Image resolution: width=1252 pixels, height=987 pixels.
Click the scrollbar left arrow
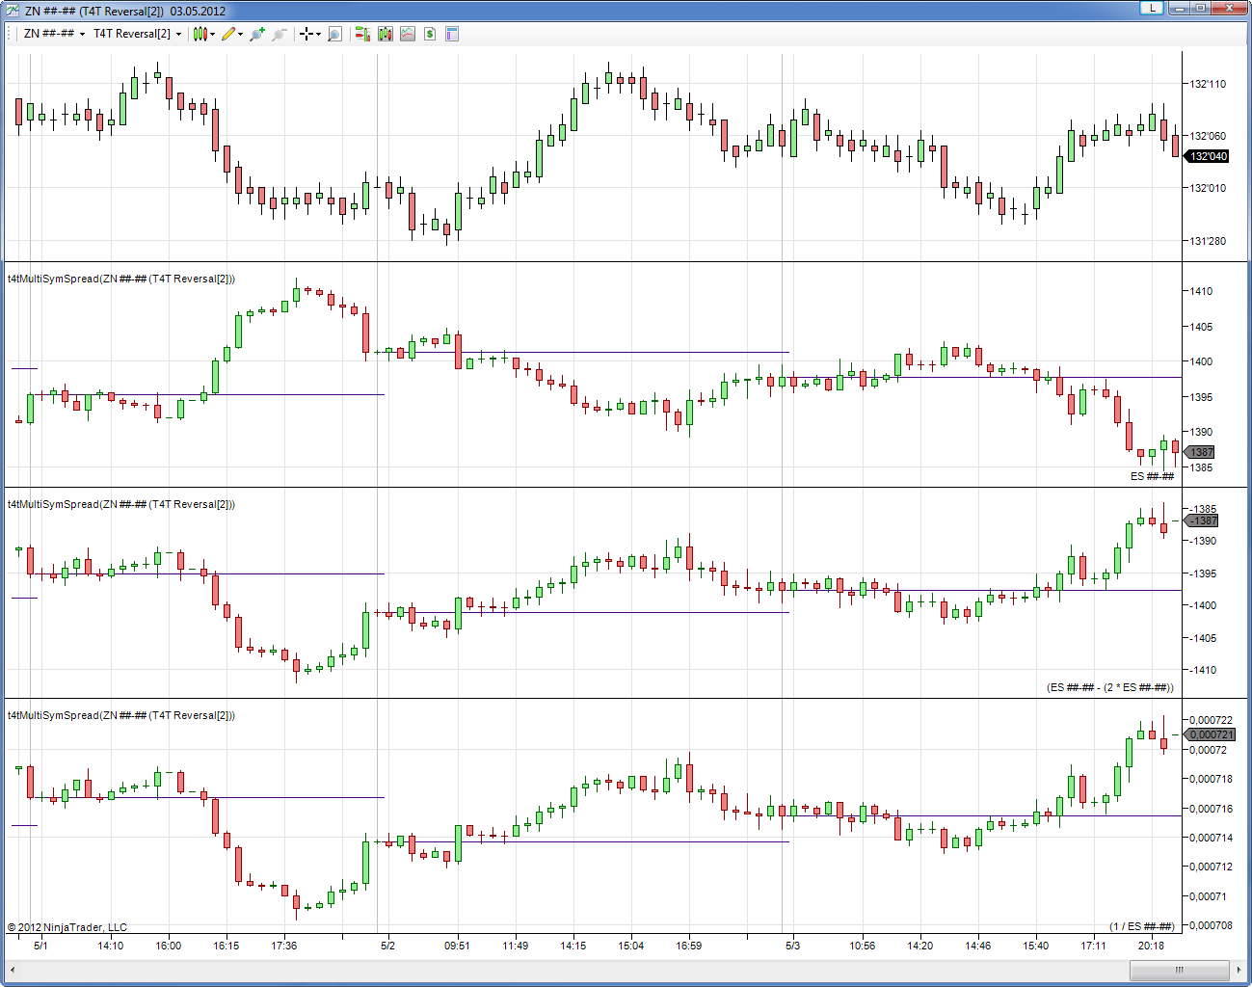point(13,970)
